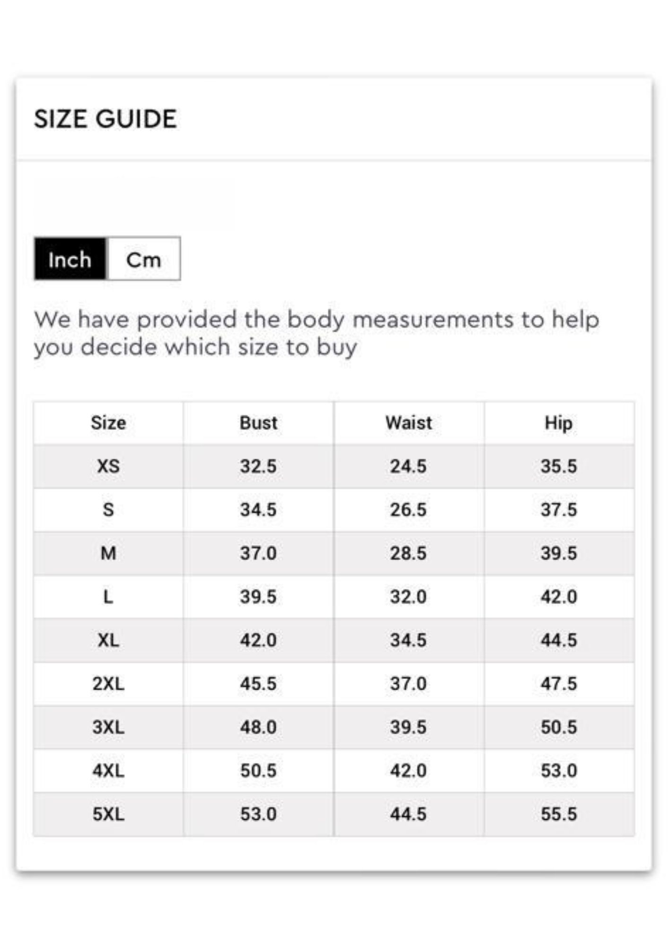Screen dimensions: 669x947
Task: Click the 55.5 hip value for 5XL
Action: click(559, 814)
